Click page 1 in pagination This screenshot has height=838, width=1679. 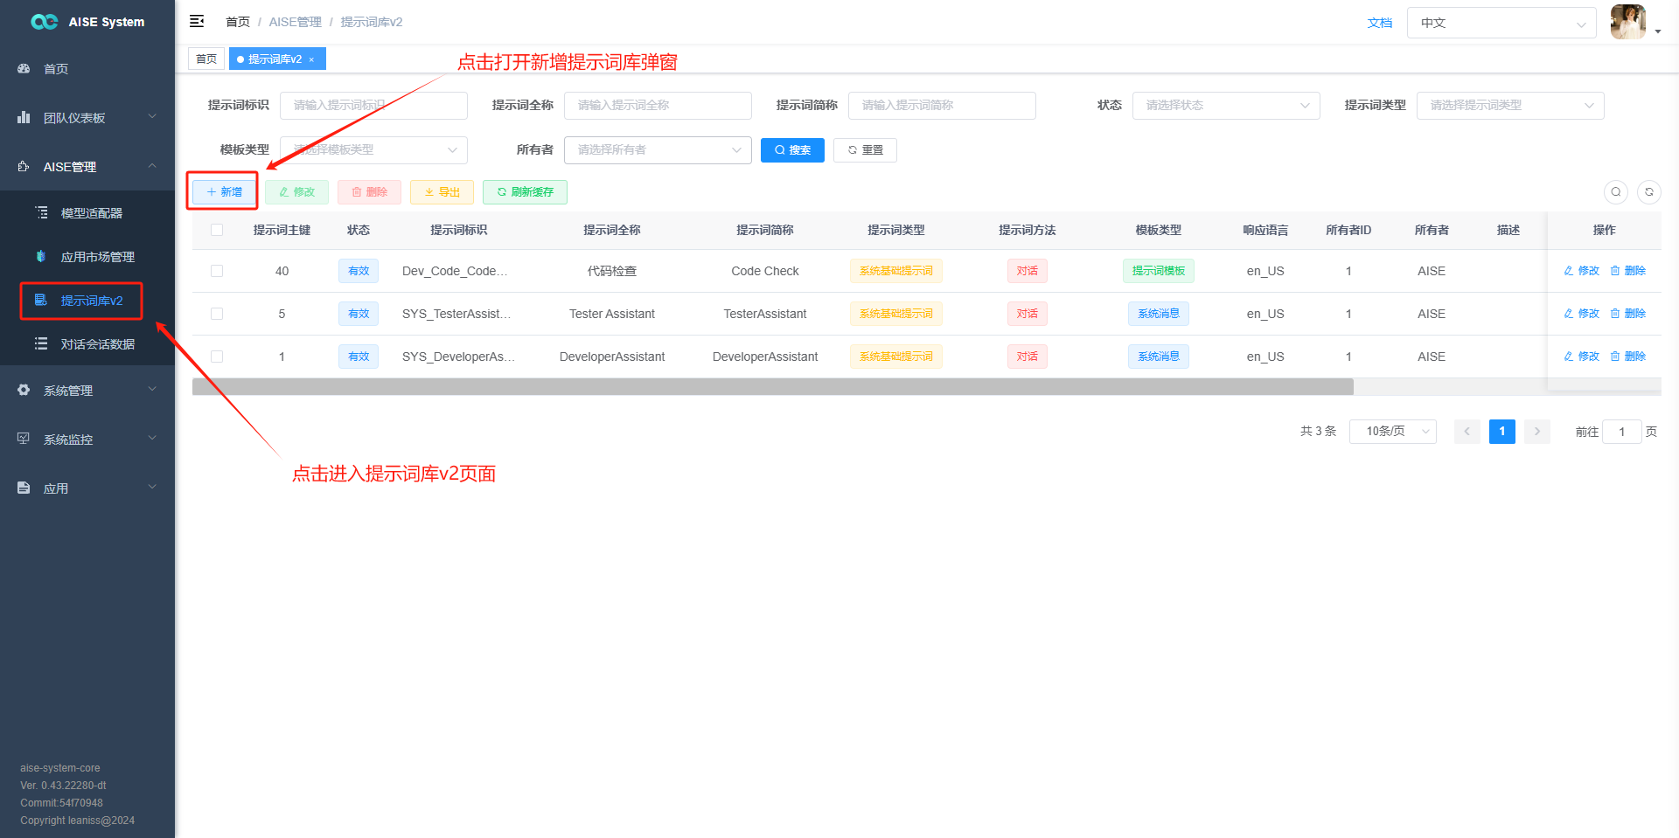(1502, 432)
